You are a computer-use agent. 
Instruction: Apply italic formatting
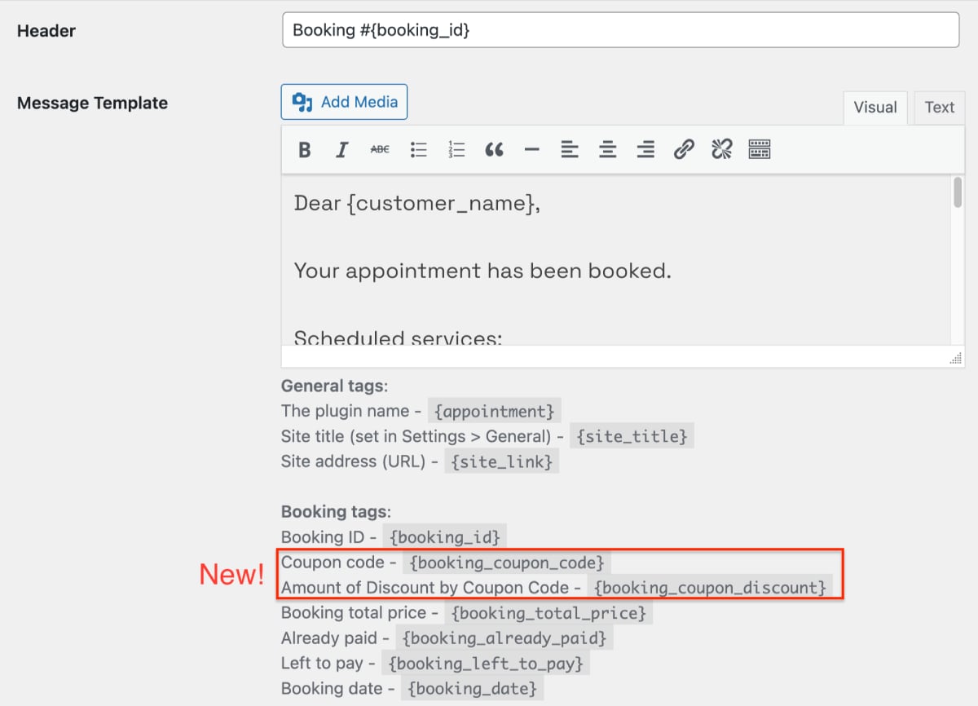pyautogui.click(x=342, y=149)
